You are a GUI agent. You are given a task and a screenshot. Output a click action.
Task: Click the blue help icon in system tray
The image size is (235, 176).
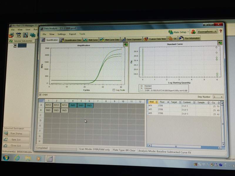click(221, 165)
